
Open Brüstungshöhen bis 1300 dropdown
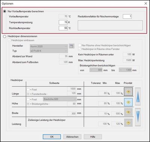coord(125,70)
